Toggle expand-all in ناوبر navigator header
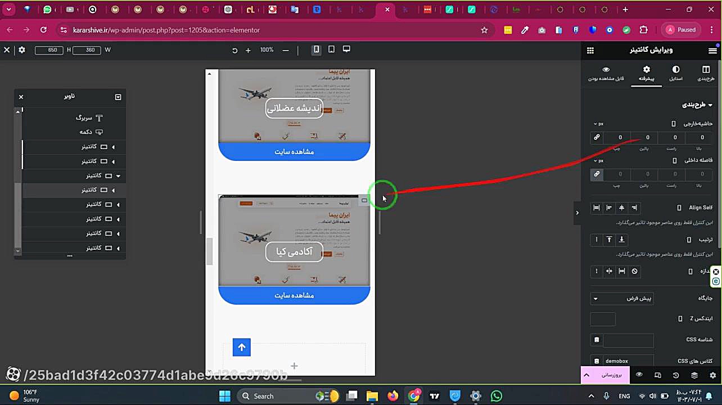Viewport: 722px width, 405px height. (118, 97)
